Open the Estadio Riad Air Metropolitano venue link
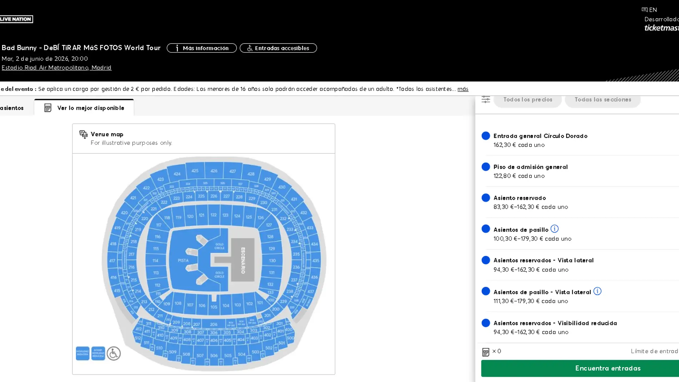Viewport: 679px width, 382px height. click(x=56, y=68)
